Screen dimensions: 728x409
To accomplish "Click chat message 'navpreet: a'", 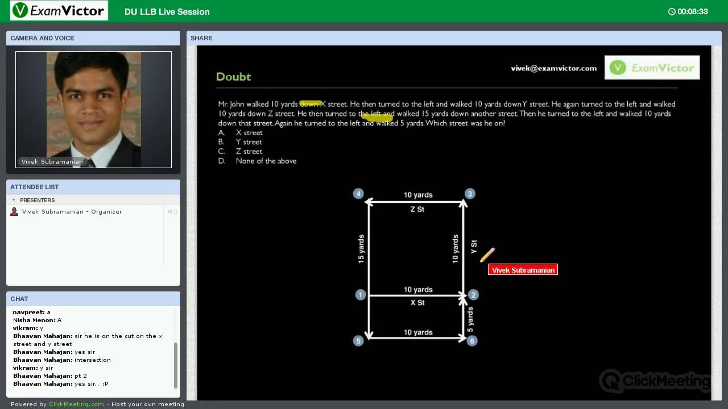I will 31,312.
